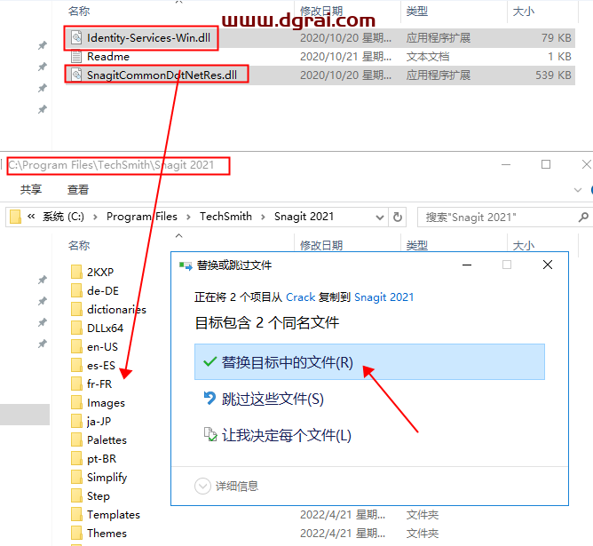The width and height of the screenshot is (593, 546).
Task: Open the de-DE folder icon
Action: coord(76,290)
